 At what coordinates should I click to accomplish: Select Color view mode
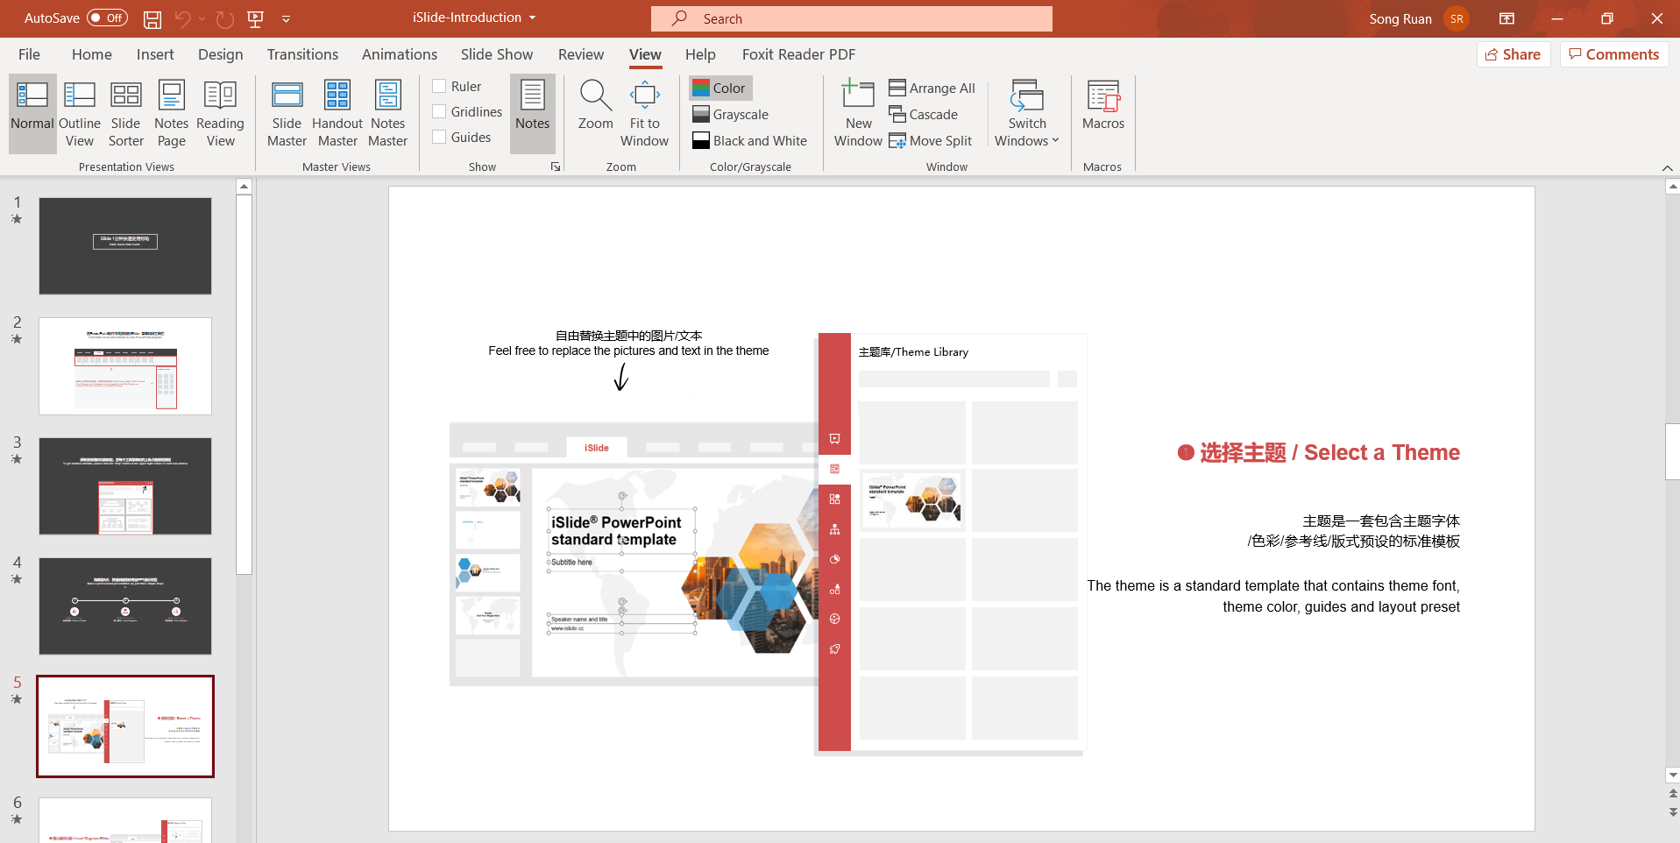coord(719,88)
